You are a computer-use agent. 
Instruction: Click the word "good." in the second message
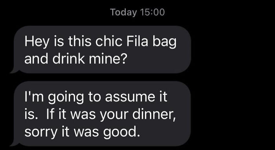121,132
